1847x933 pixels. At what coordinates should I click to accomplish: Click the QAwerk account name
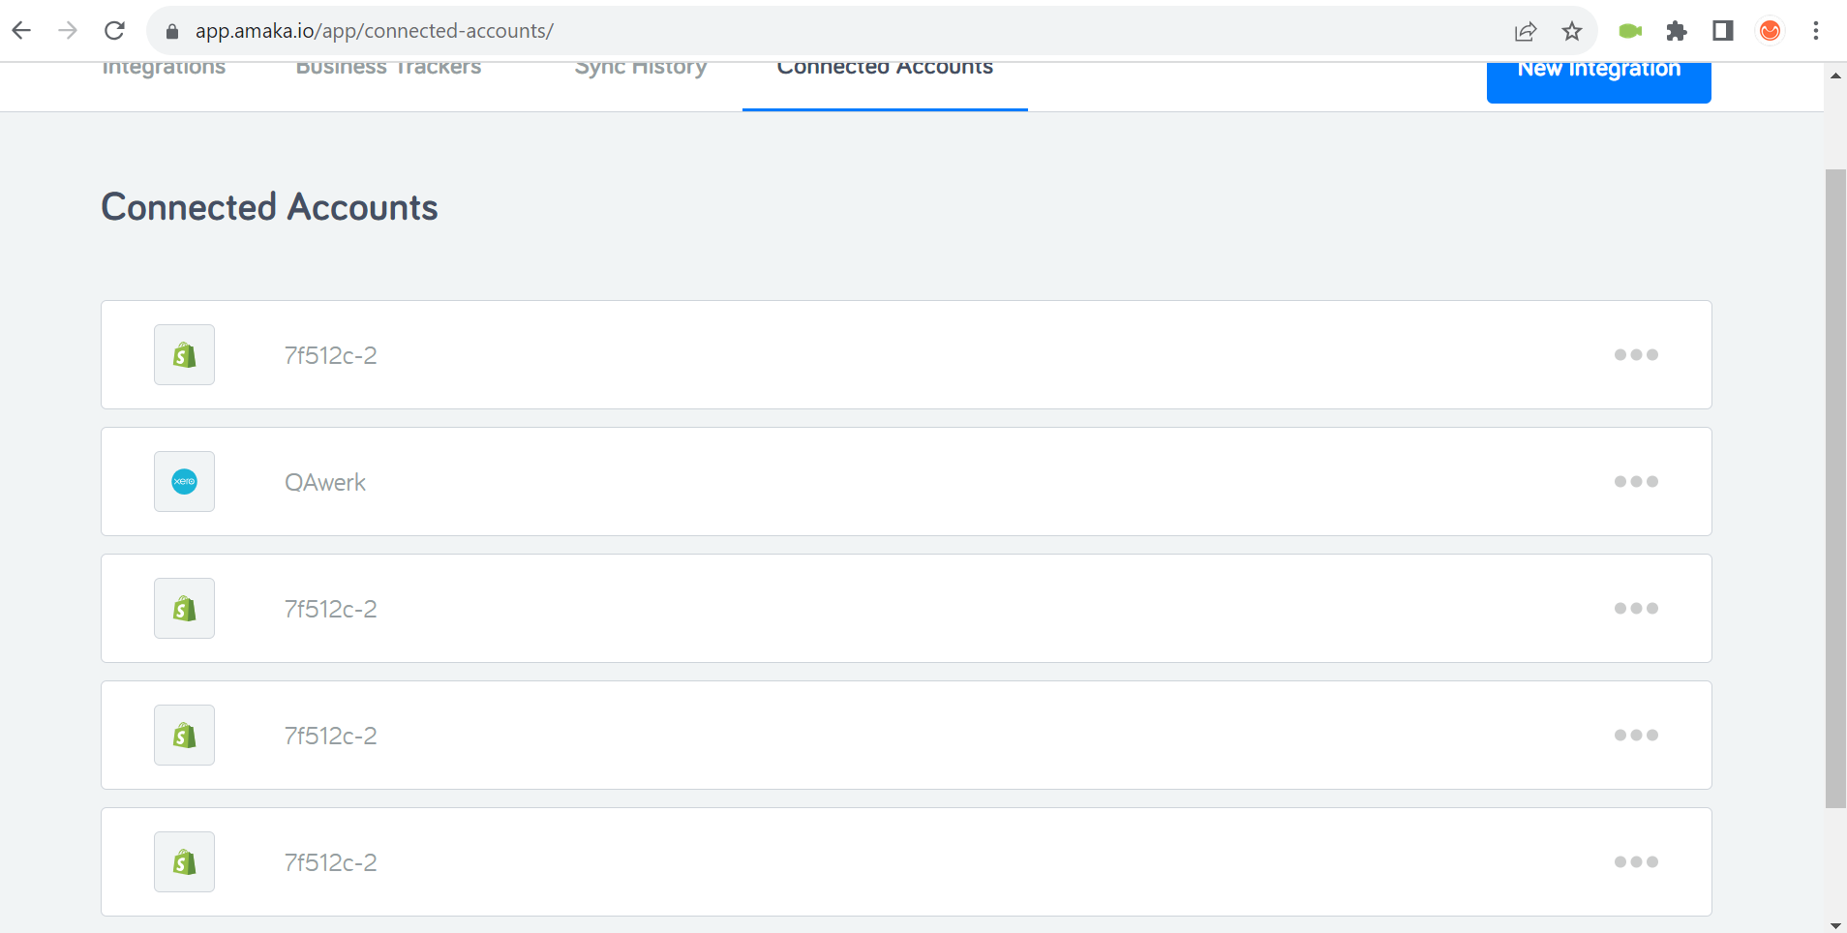[x=325, y=482]
